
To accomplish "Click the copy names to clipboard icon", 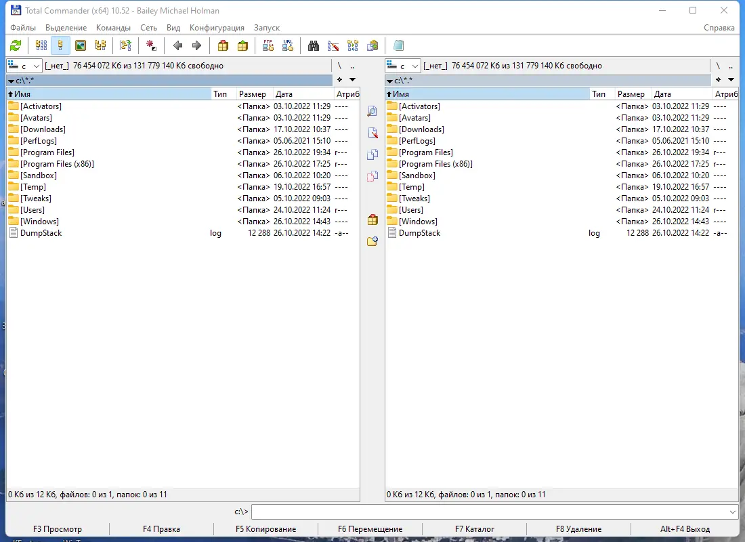I will click(x=373, y=45).
